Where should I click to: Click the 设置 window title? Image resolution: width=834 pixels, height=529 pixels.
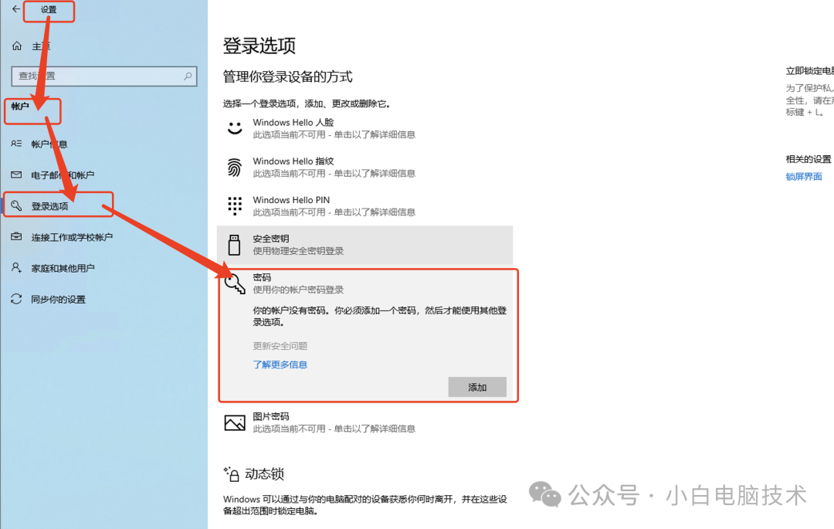(x=49, y=9)
